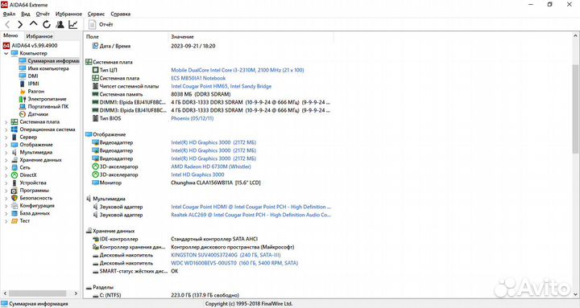Image resolution: width=580 pixels, height=308 pixels.
Task: Expand the Мультимедиа tree node
Action: 6,153
